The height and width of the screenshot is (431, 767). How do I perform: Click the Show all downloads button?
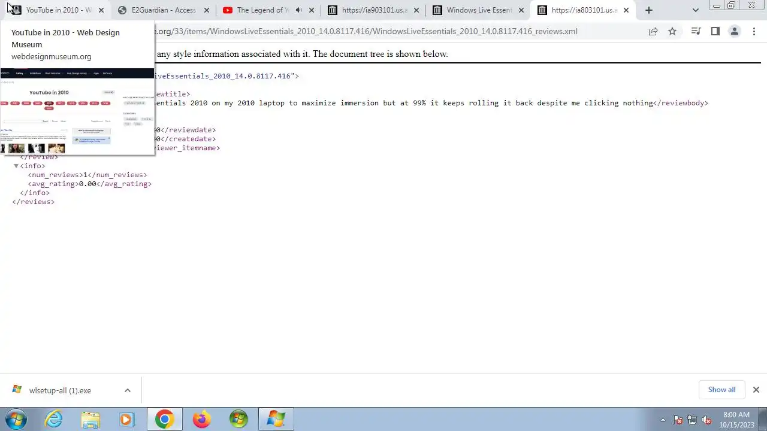(x=721, y=390)
